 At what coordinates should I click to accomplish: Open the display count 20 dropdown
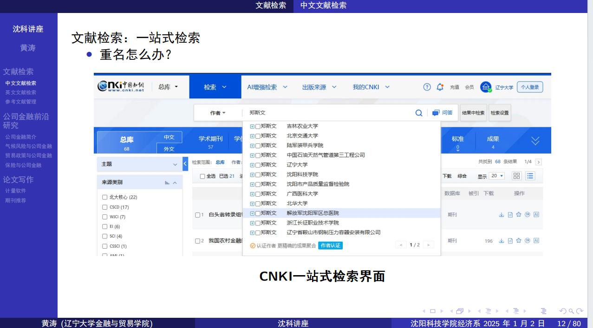tap(497, 176)
